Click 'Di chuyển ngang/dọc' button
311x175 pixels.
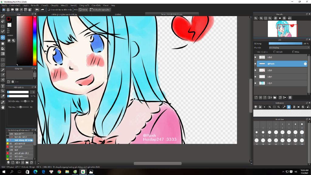(x=100, y=9)
